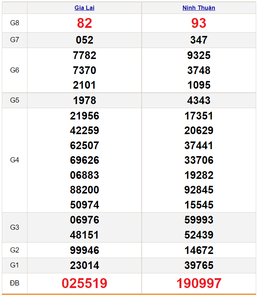Click Ninh Thuận G3 number 59993

(199, 220)
